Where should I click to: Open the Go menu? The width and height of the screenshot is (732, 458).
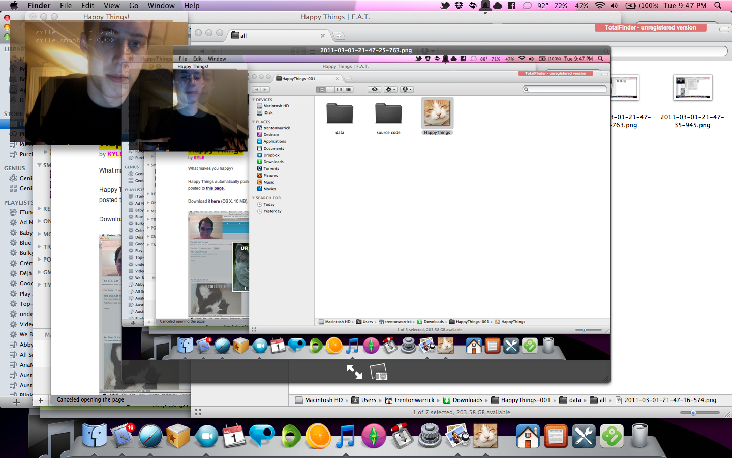point(134,6)
